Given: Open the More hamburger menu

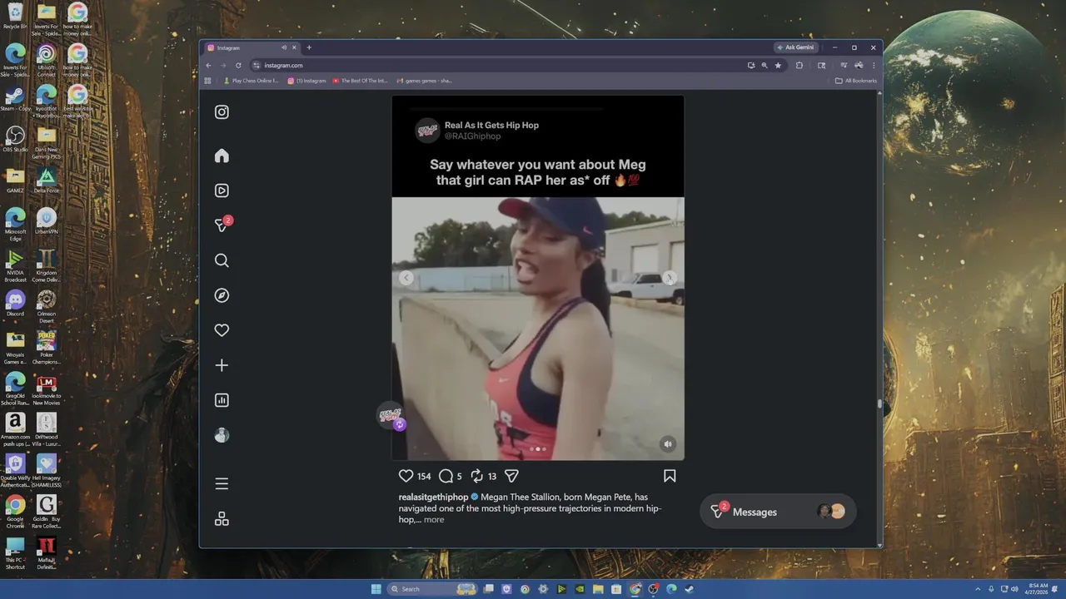Looking at the screenshot, I should [x=222, y=483].
